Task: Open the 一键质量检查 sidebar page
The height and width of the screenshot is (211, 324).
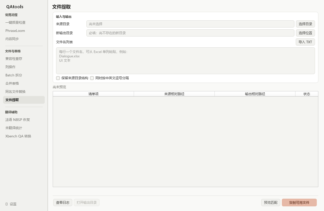Action: pyautogui.click(x=24, y=22)
